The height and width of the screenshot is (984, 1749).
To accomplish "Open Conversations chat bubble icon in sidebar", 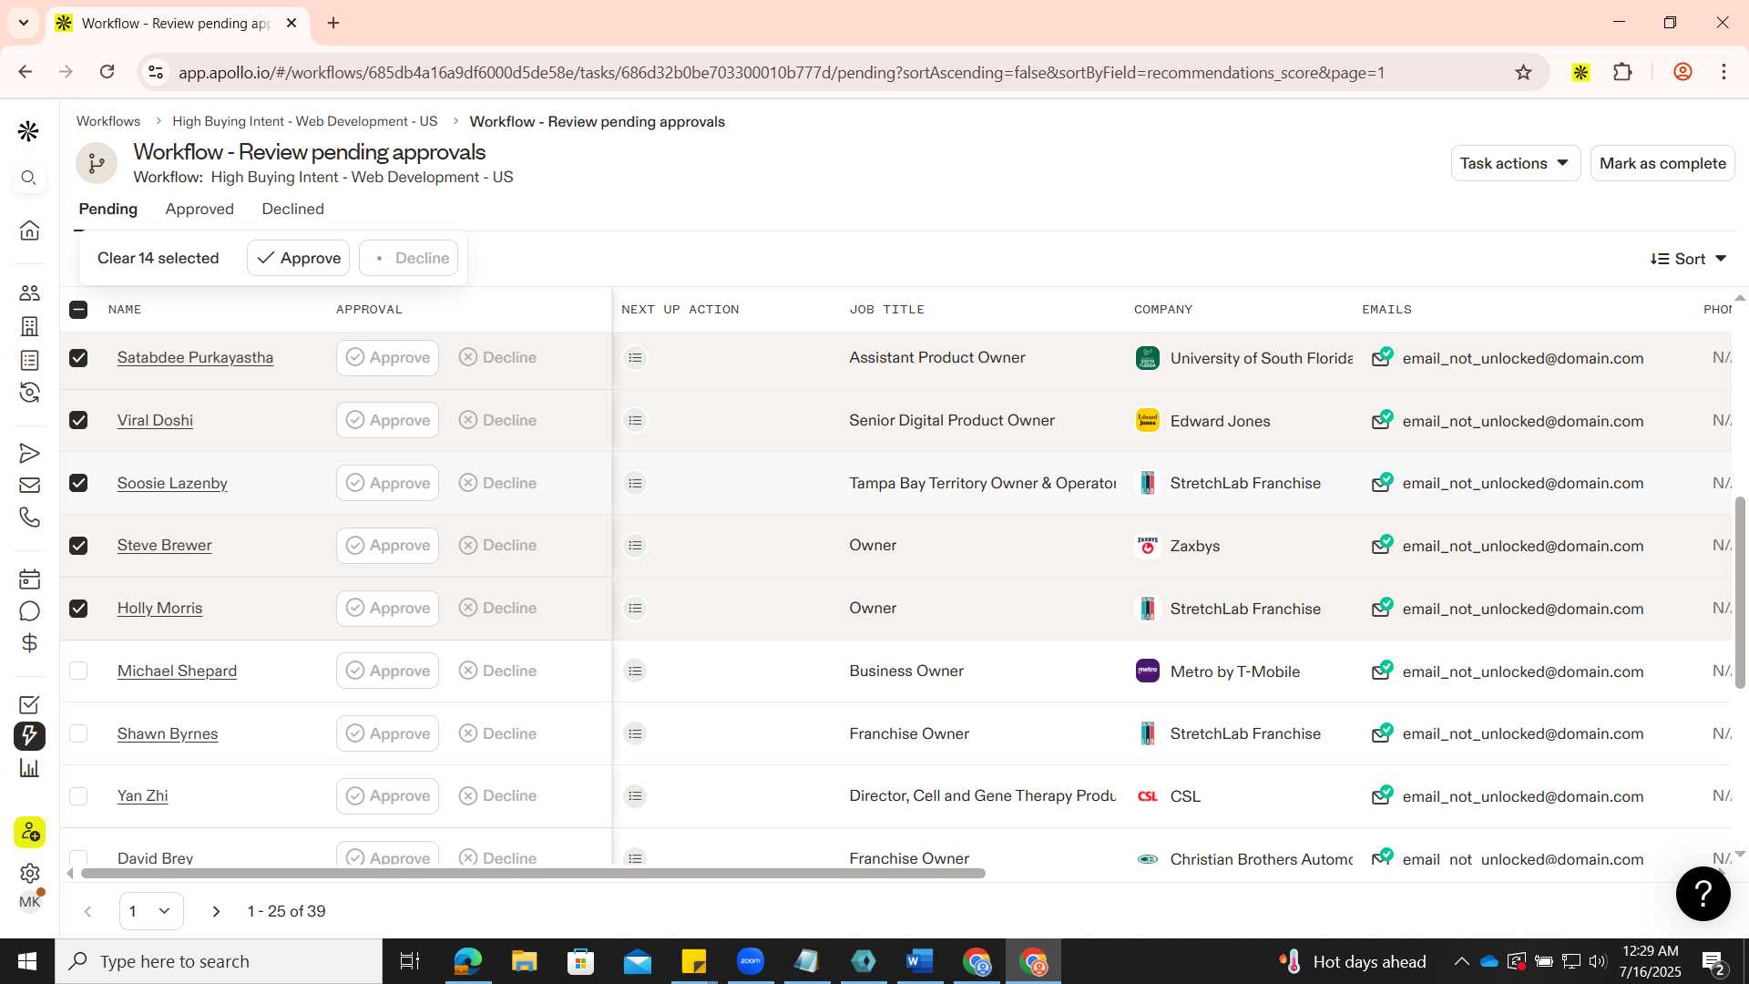I will point(29,611).
